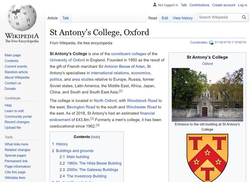The height and width of the screenshot is (182, 250).
Task: Open coordinates 51°45′47″N link
Action: click(230, 42)
